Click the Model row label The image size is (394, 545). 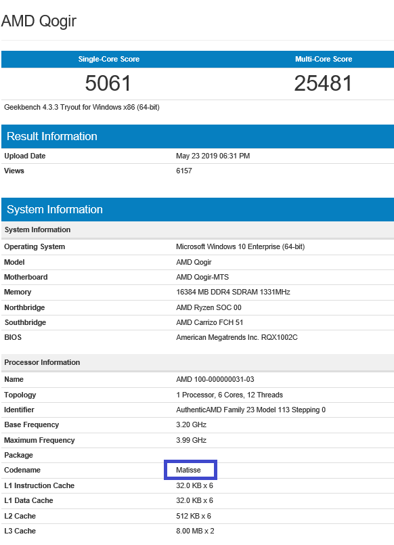click(x=14, y=263)
